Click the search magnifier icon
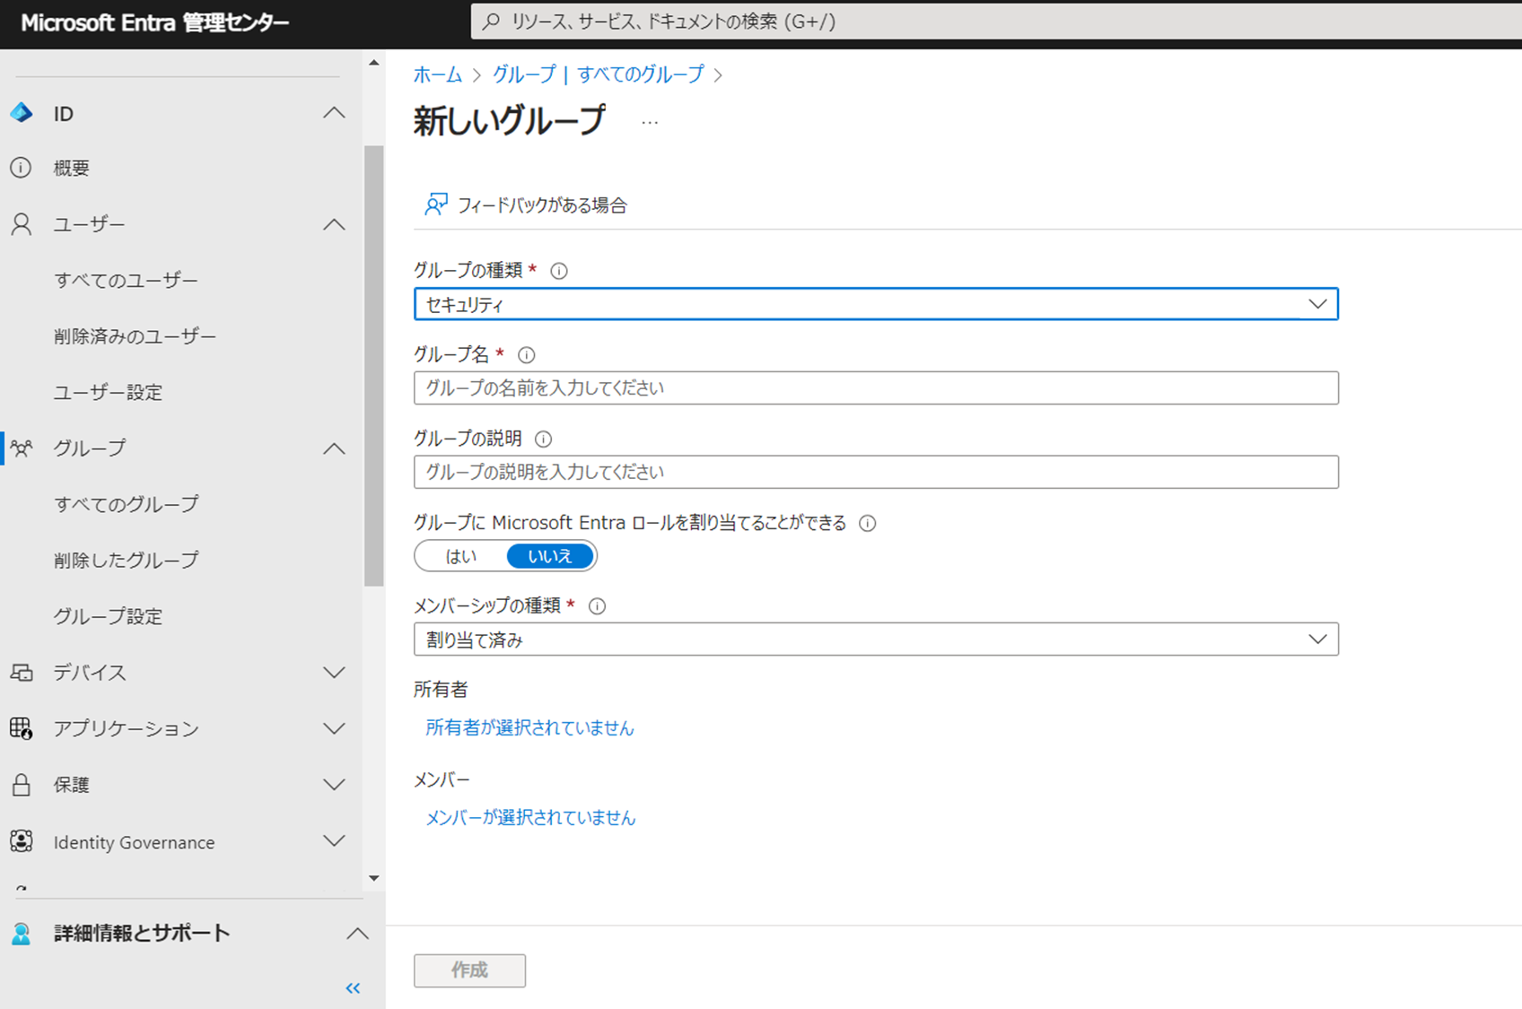Screen dimensions: 1522x1009 click(491, 22)
